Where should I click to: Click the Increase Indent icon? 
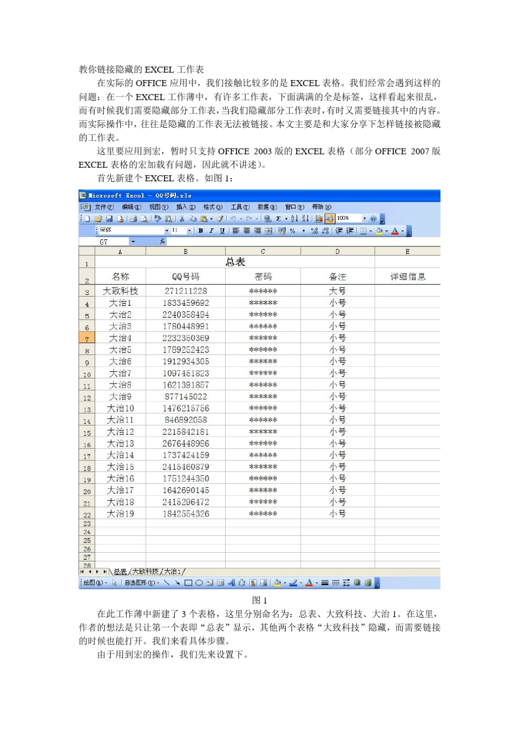[x=350, y=231]
